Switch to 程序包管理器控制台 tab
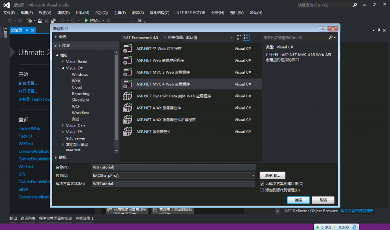This screenshot has height=230, width=390. [x=55, y=218]
